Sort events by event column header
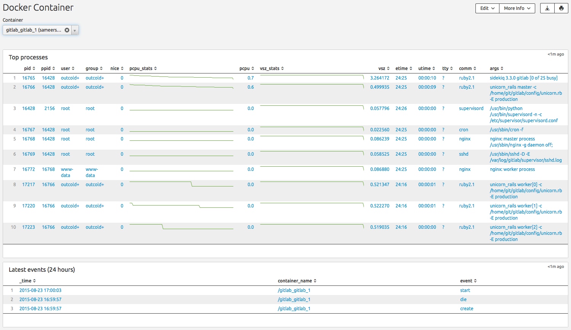Screen dimensions: 571x330 click(x=468, y=281)
